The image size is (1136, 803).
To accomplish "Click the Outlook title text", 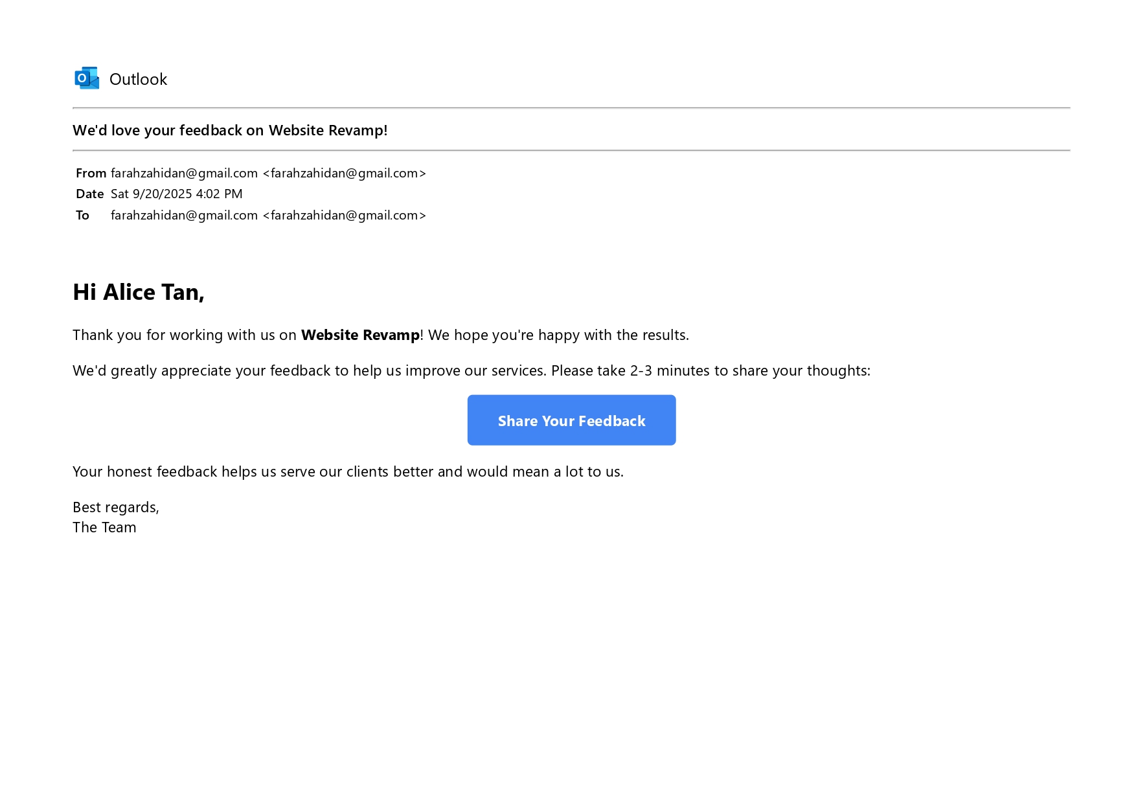I will 138,79.
